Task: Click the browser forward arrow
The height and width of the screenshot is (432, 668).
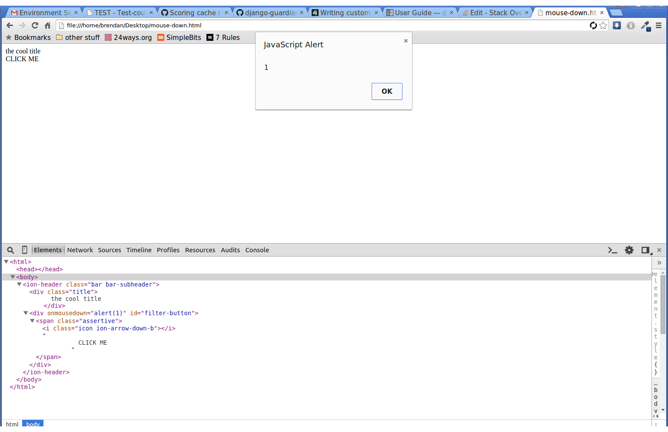Action: (x=22, y=26)
